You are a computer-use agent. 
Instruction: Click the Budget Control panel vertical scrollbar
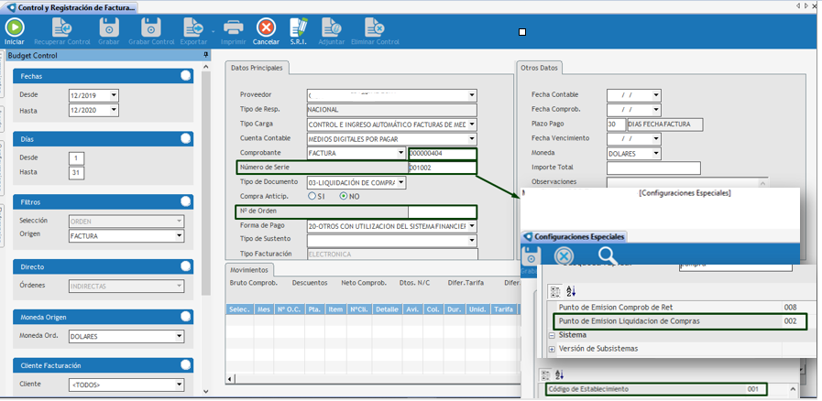click(206, 183)
